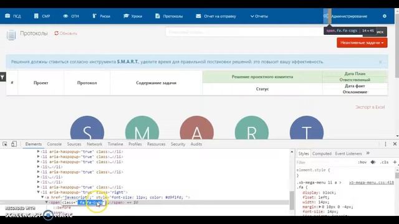Collapse the selected span node
399x224 pixels.
(x=47, y=202)
